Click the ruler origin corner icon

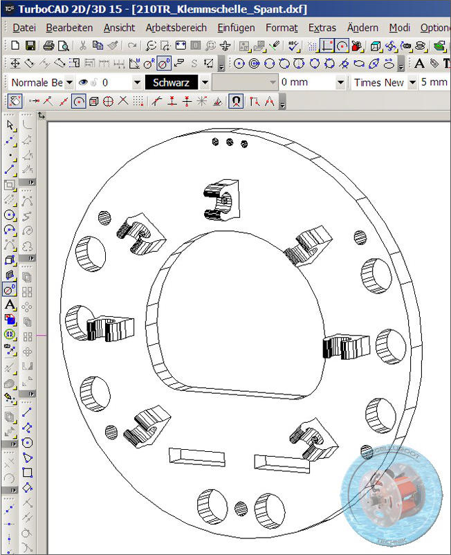tap(42, 116)
